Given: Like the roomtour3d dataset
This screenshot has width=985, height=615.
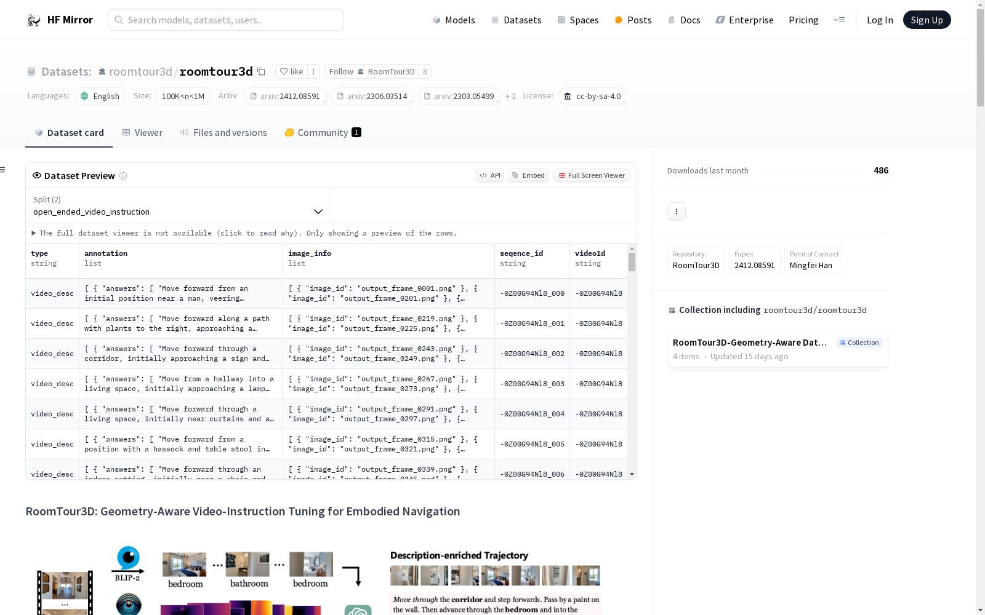Looking at the screenshot, I should click(x=291, y=71).
